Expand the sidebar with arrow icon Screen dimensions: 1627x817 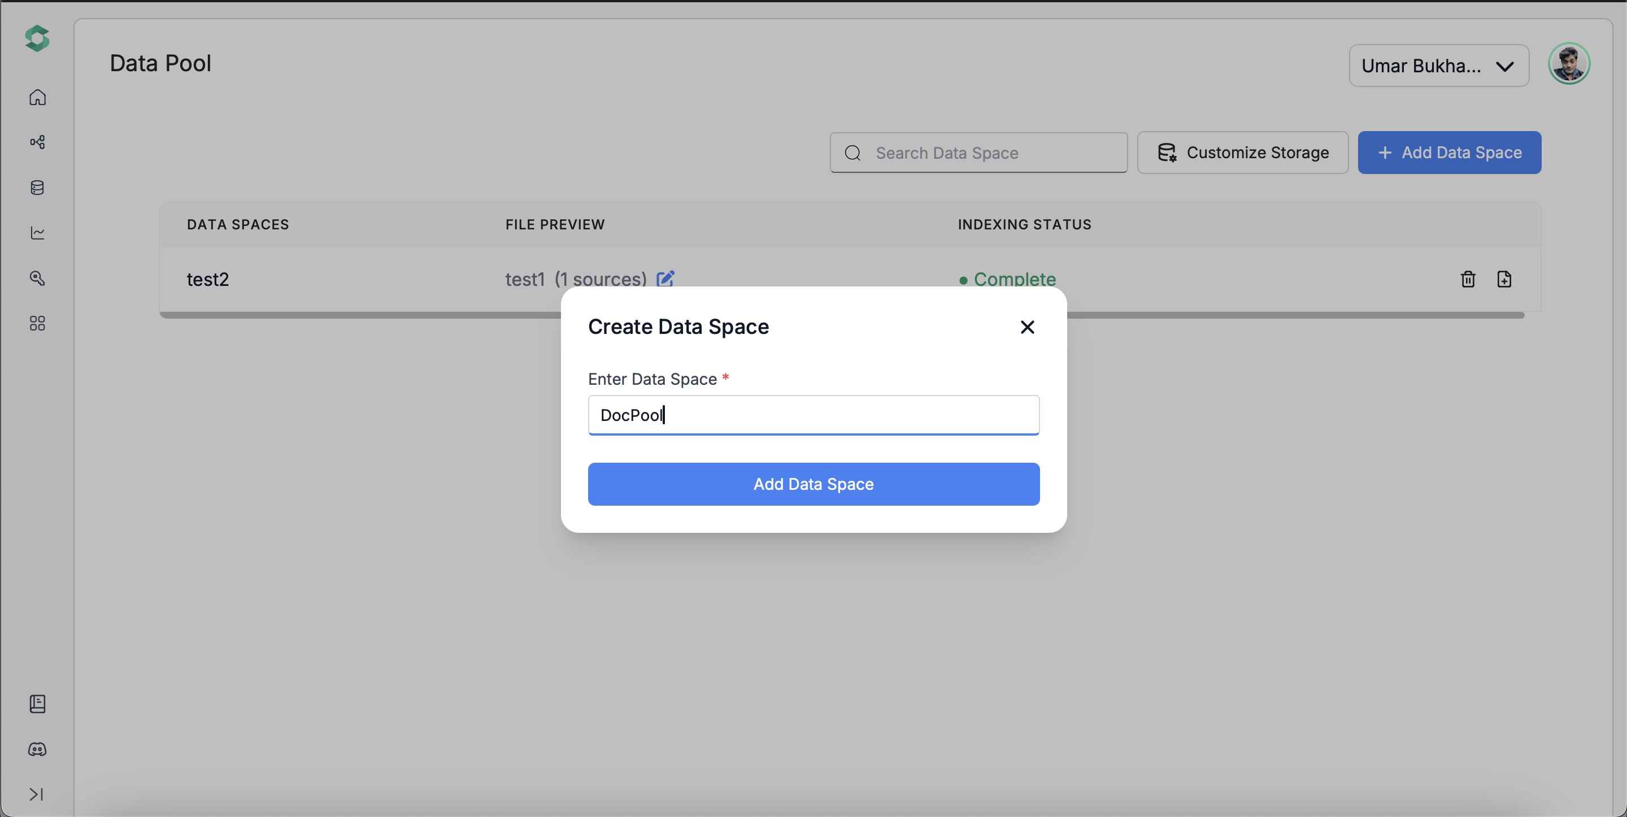pos(36,794)
